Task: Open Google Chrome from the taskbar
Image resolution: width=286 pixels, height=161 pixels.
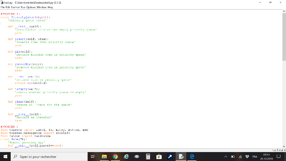Action: pyautogui.click(x=115, y=157)
